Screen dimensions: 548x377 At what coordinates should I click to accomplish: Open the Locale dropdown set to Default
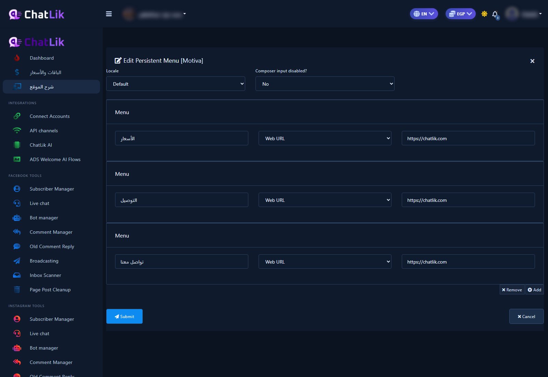176,84
